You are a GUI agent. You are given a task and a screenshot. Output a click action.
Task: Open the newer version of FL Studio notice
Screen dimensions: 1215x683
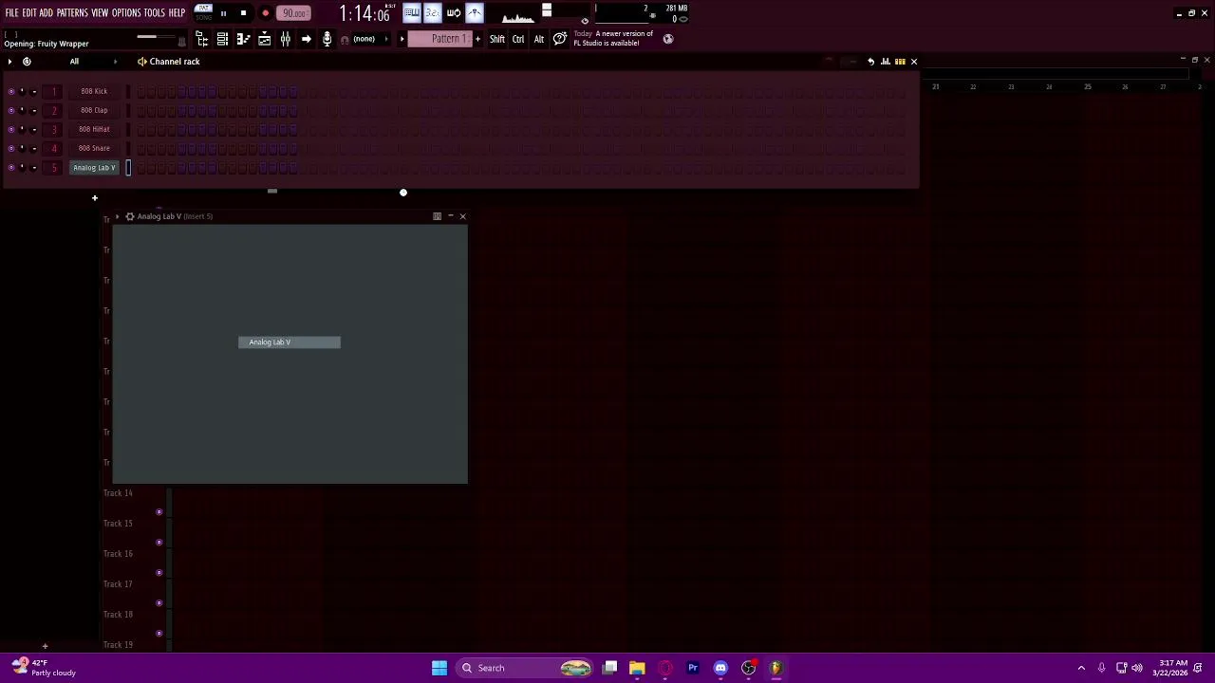tap(613, 39)
